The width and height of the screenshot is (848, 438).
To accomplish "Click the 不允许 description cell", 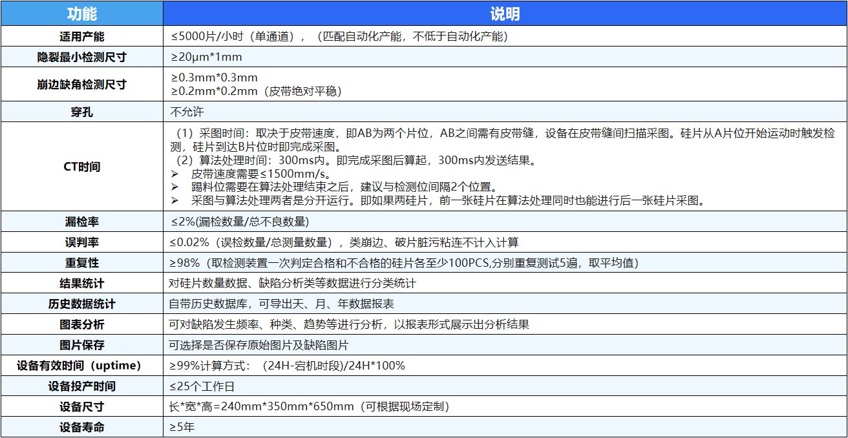I will pos(187,112).
